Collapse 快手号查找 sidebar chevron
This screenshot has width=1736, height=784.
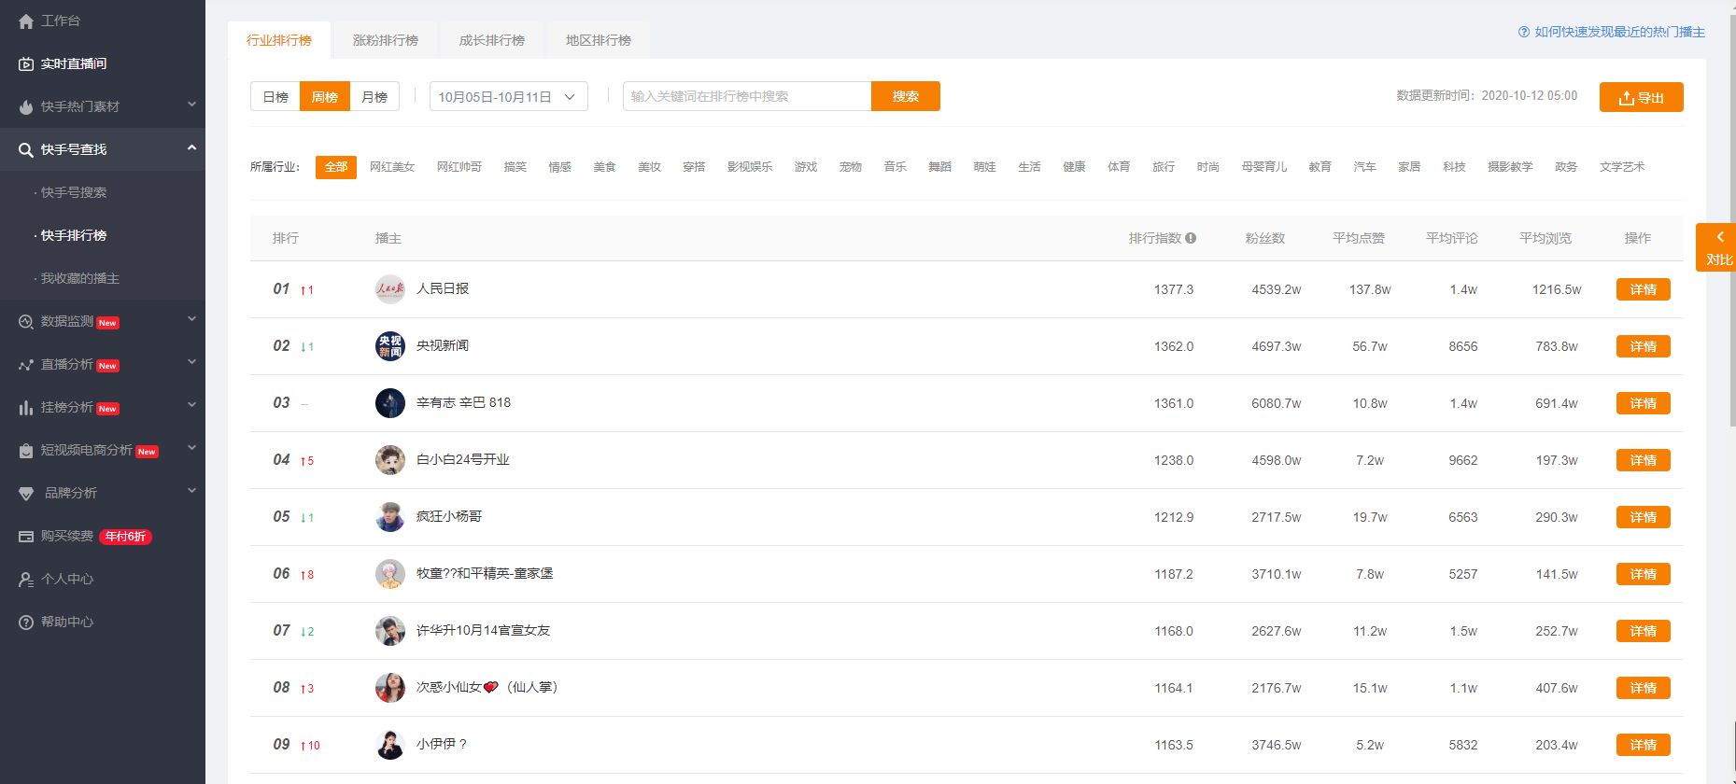click(x=191, y=147)
